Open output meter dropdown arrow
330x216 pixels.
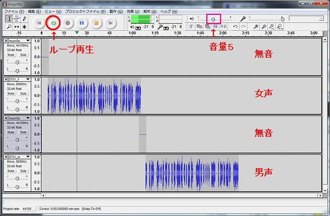tap(138, 28)
